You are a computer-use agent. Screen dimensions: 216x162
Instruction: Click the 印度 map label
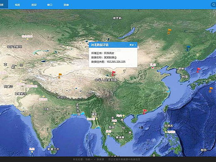46,109
